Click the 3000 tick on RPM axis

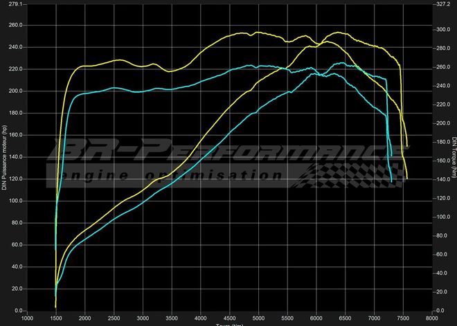click(x=143, y=318)
